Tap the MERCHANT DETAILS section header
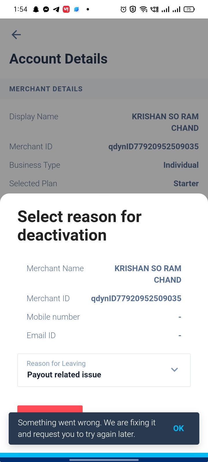Screen dimensions: 208x462 click(46, 89)
